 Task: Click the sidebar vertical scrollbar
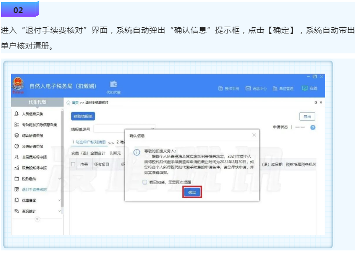click(62, 158)
